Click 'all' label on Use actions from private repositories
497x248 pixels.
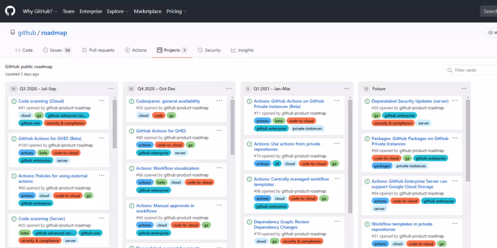(277, 164)
